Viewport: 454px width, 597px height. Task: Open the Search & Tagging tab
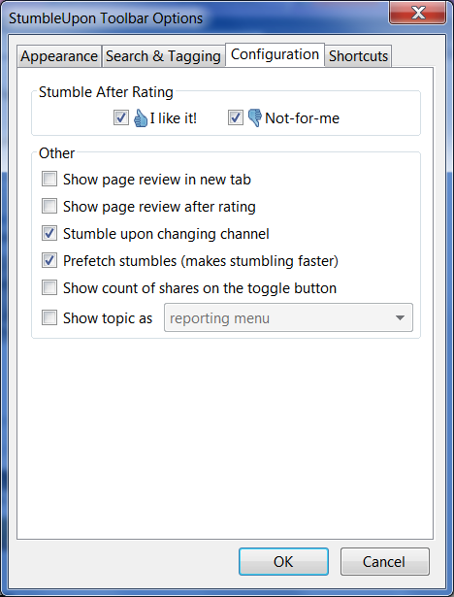[x=163, y=56]
